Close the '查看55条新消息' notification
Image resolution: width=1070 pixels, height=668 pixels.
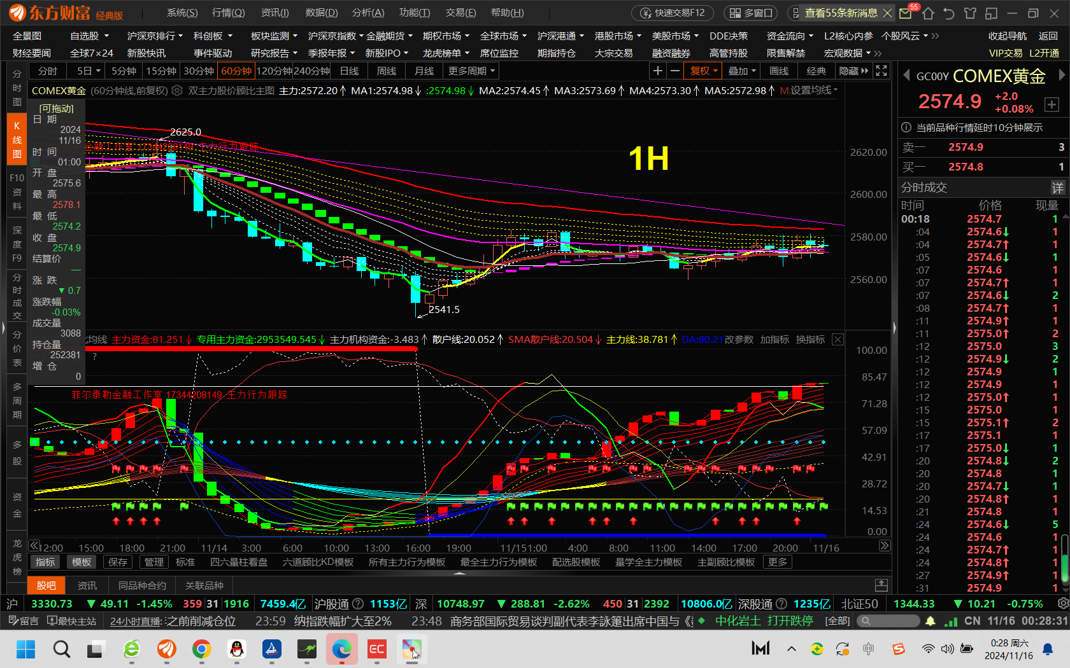pos(887,13)
